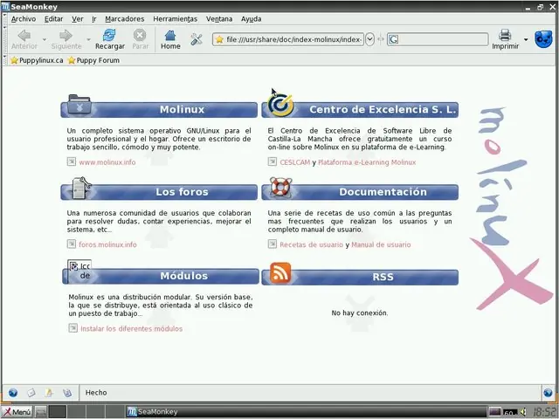
Task: Click the 18:52 clock in the tray
Action: (543, 411)
